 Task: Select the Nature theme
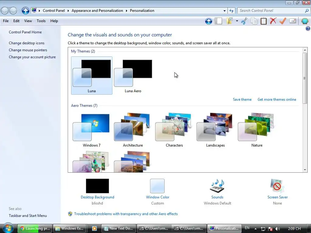click(257, 130)
